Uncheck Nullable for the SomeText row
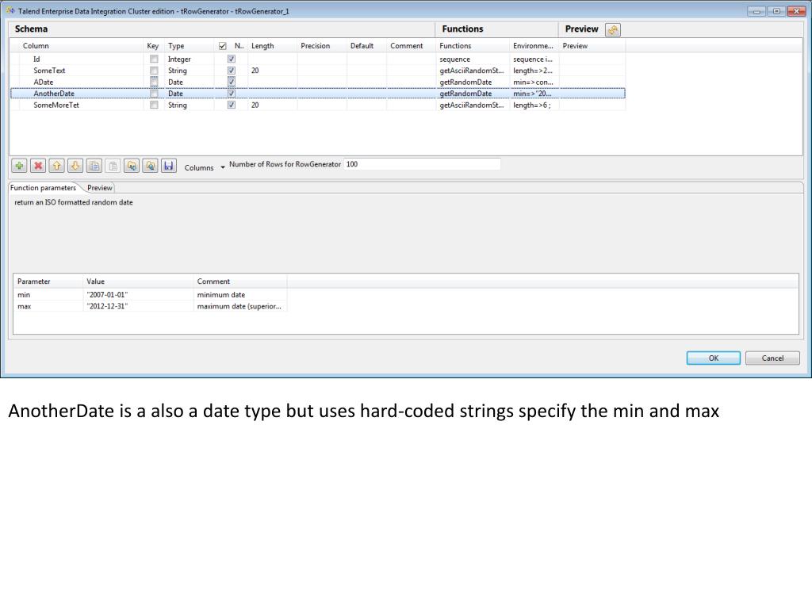This screenshot has height=609, width=812. pyautogui.click(x=232, y=71)
